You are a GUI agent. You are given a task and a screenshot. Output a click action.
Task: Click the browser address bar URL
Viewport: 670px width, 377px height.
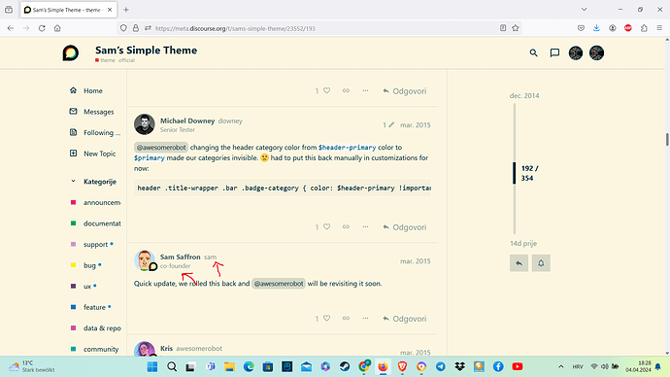(x=235, y=28)
